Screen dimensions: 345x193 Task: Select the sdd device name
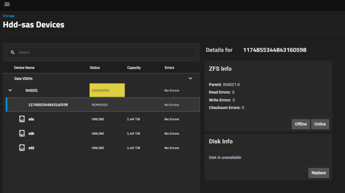[x=31, y=148]
